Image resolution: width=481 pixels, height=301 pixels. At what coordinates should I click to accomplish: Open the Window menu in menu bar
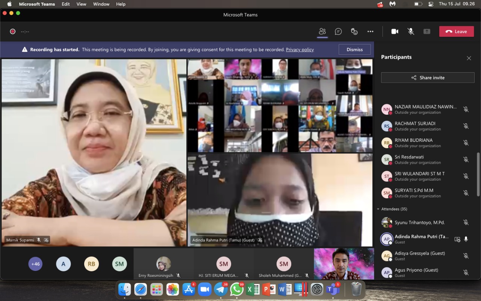tap(101, 4)
